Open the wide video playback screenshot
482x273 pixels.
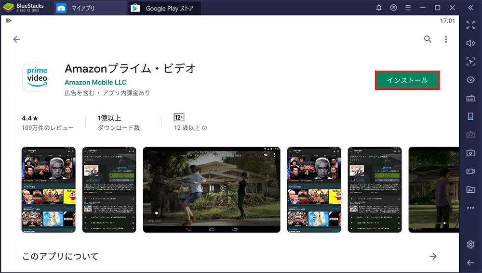(212, 190)
